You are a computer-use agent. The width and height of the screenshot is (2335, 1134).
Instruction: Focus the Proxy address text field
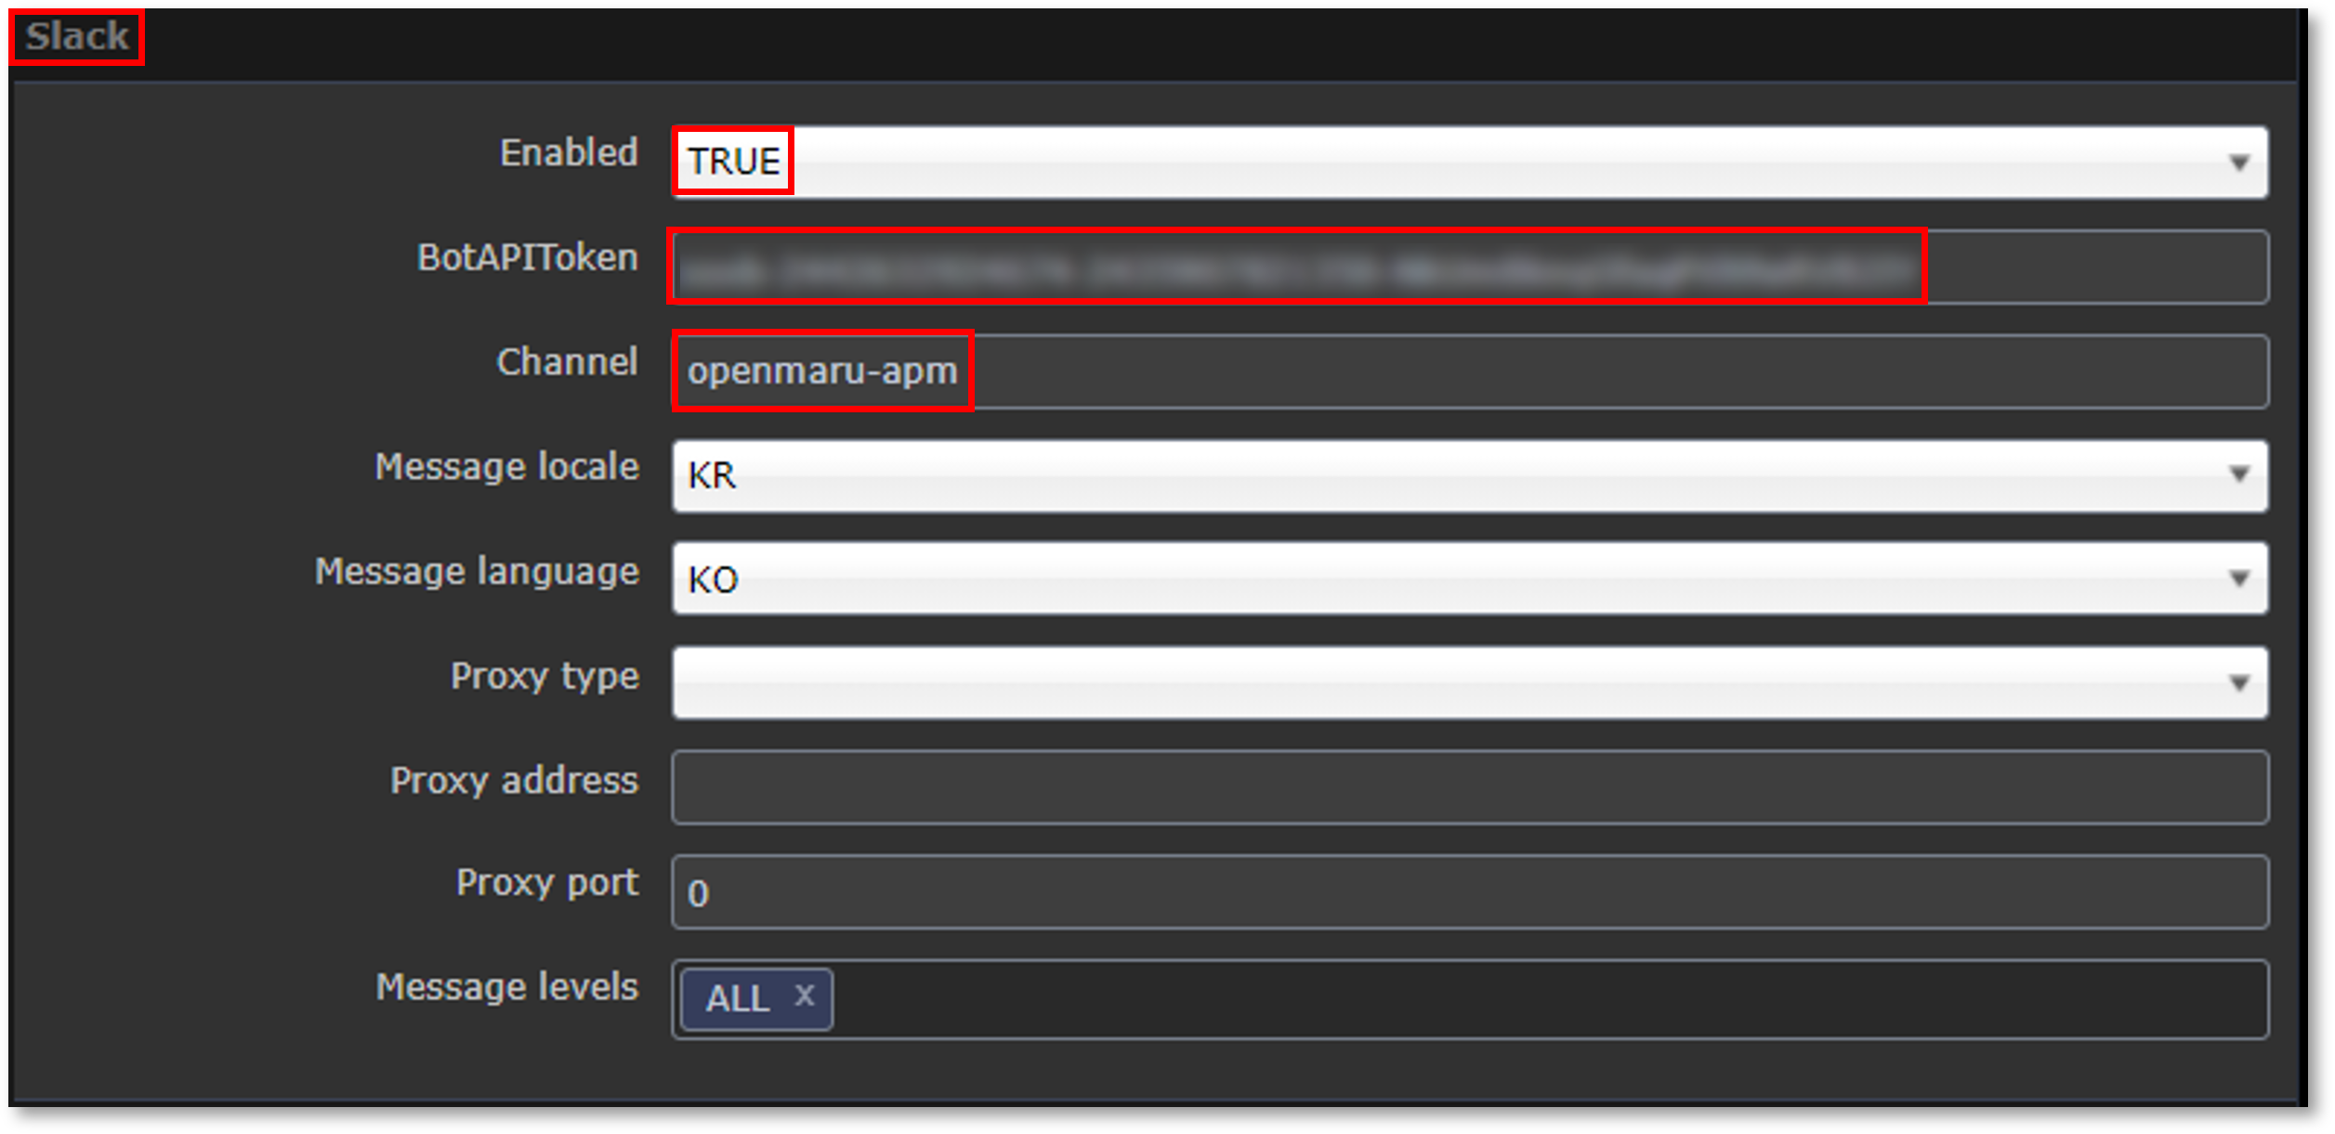pos(1468,788)
